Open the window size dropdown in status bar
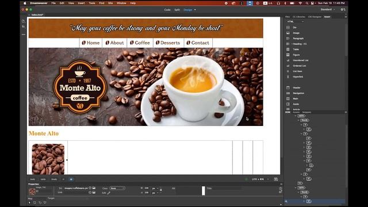 point(268,179)
